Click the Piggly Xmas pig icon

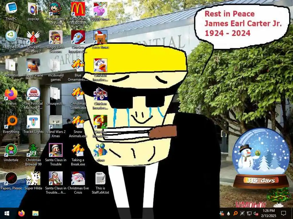click(100, 11)
